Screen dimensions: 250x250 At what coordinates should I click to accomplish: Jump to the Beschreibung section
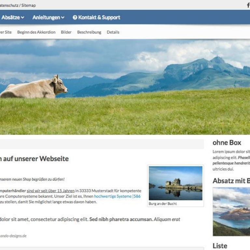89,32
